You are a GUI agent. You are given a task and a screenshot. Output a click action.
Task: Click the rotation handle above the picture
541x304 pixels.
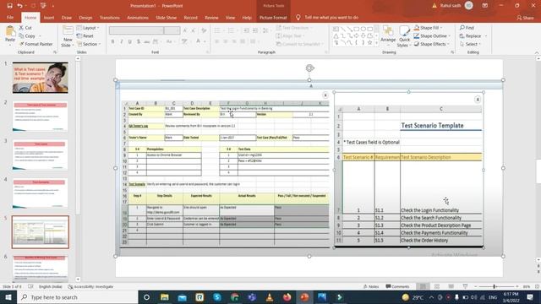pos(309,68)
